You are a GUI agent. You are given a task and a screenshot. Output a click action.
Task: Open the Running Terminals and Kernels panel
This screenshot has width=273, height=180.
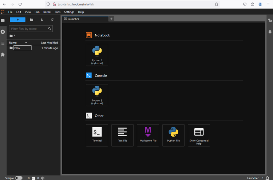3,32
